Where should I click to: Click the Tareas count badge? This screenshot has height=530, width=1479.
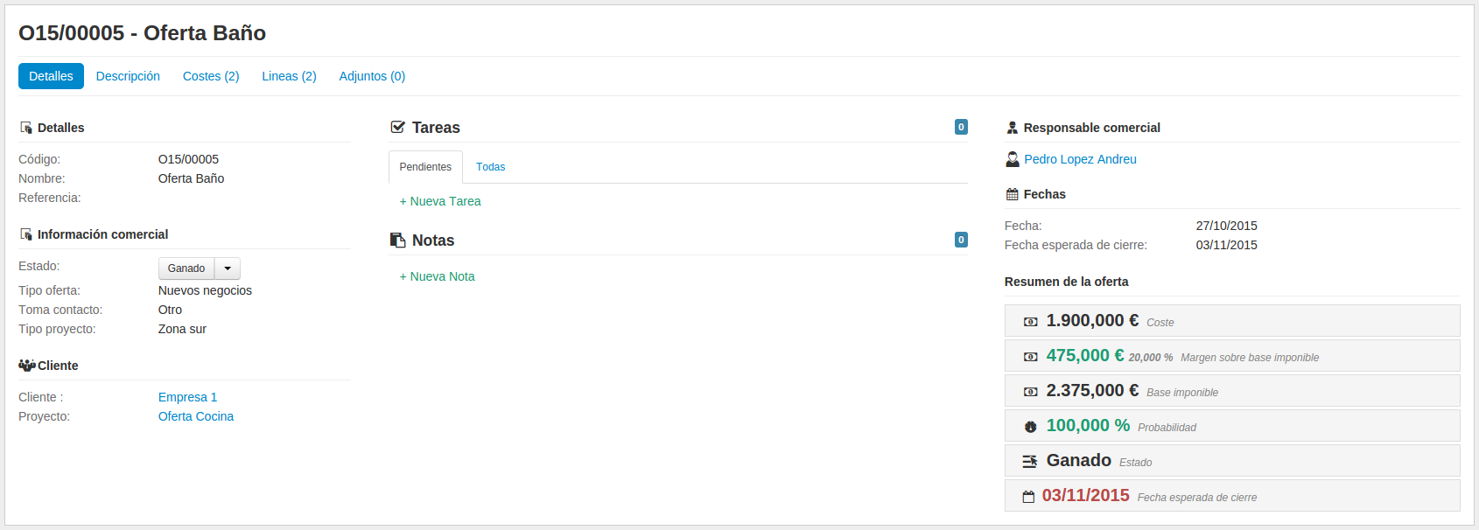[961, 127]
